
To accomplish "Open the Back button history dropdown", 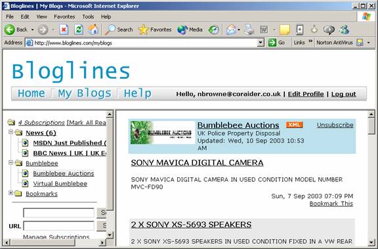I will coord(32,30).
